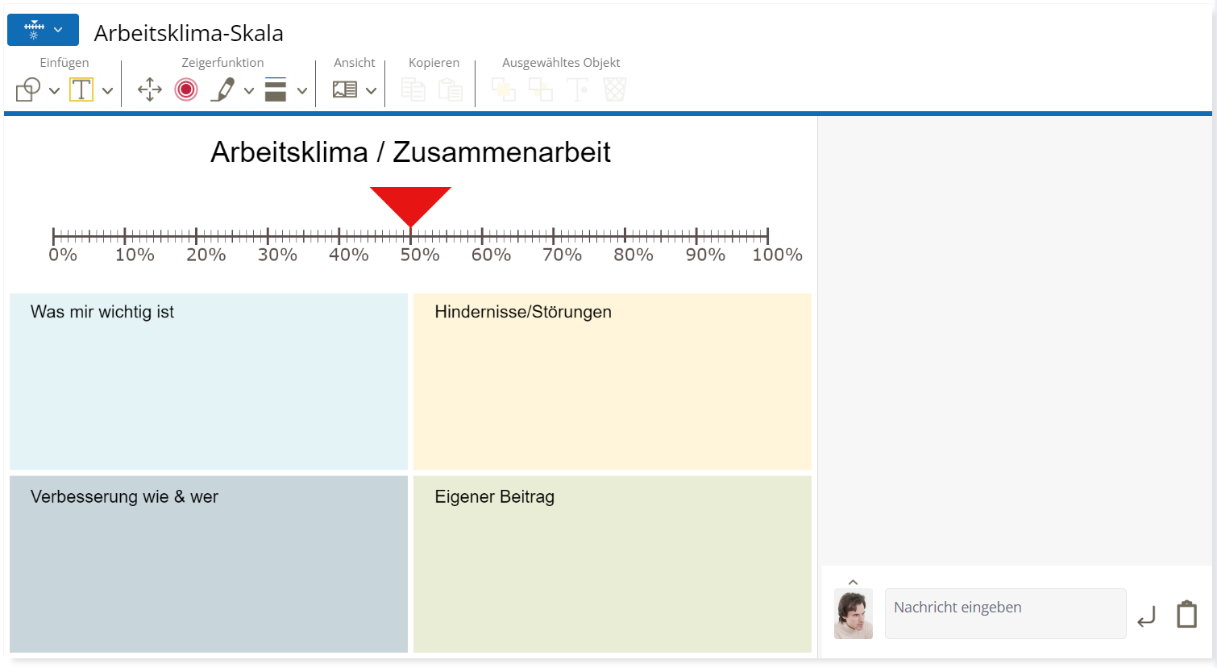
Task: Expand line thickness dropdown arrow
Action: [302, 91]
